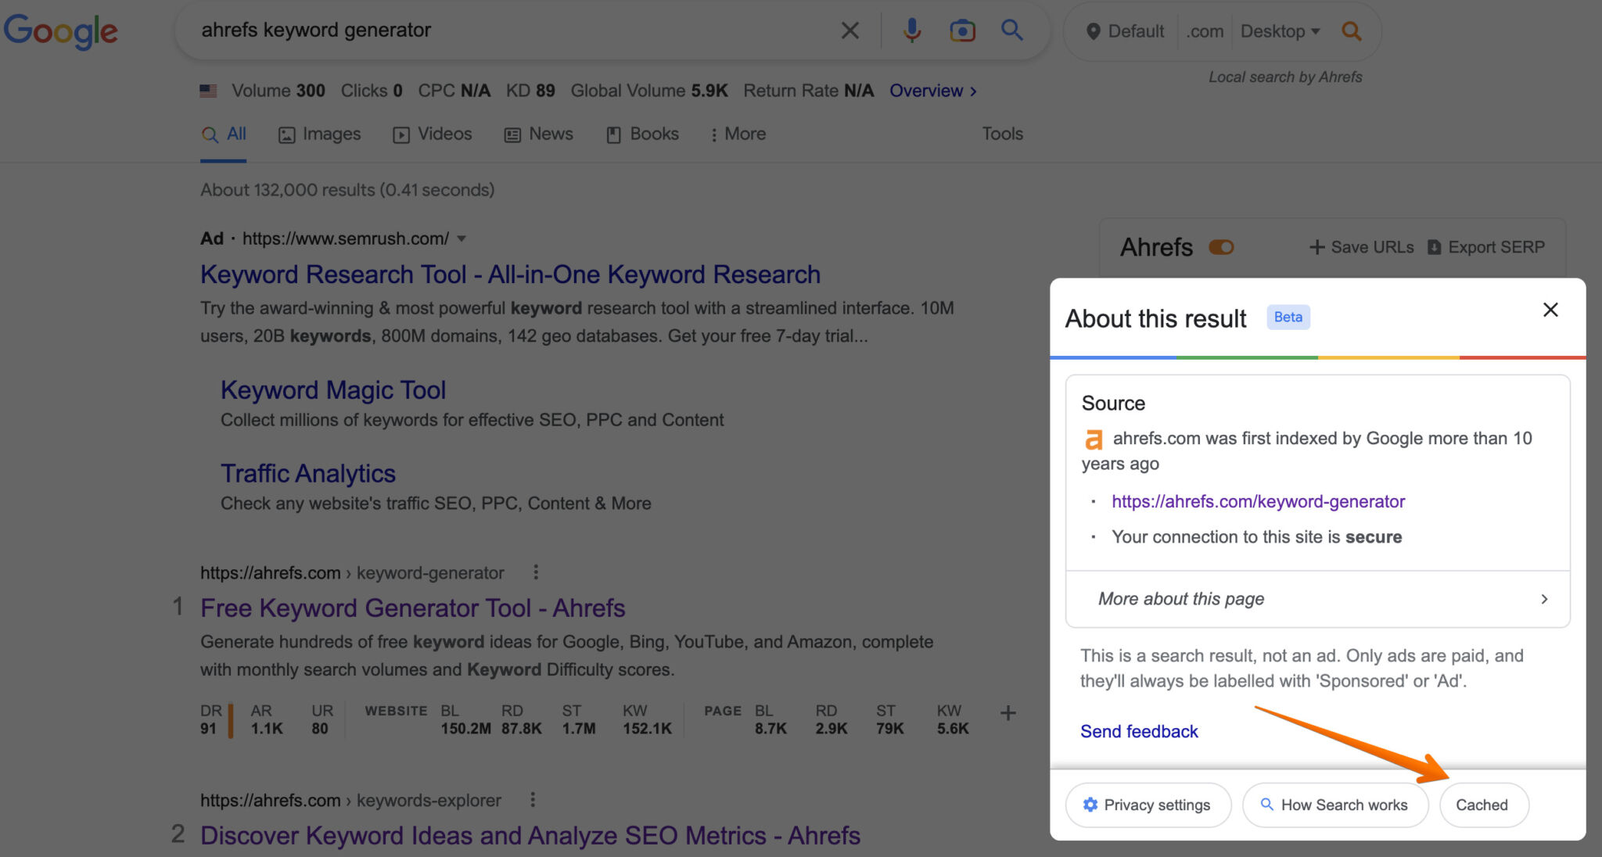This screenshot has width=1602, height=857.
Task: Select the Images tab
Action: pyautogui.click(x=320, y=134)
